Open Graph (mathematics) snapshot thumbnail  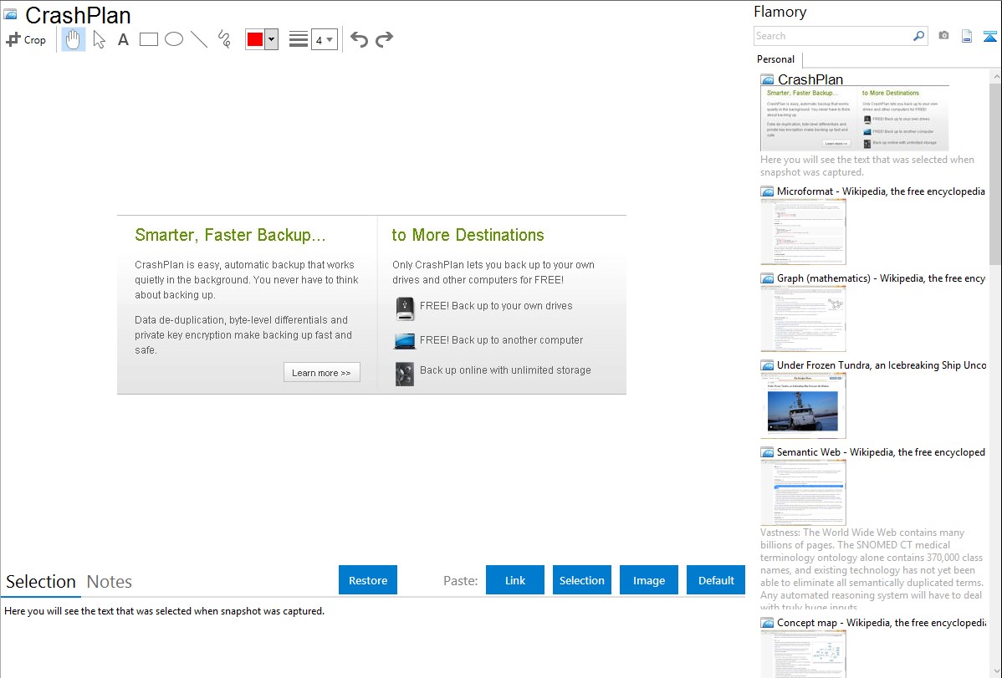coord(803,319)
